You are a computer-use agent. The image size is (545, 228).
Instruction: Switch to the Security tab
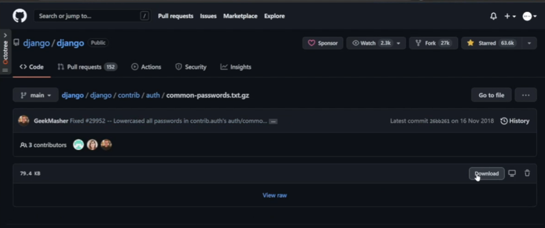(191, 67)
